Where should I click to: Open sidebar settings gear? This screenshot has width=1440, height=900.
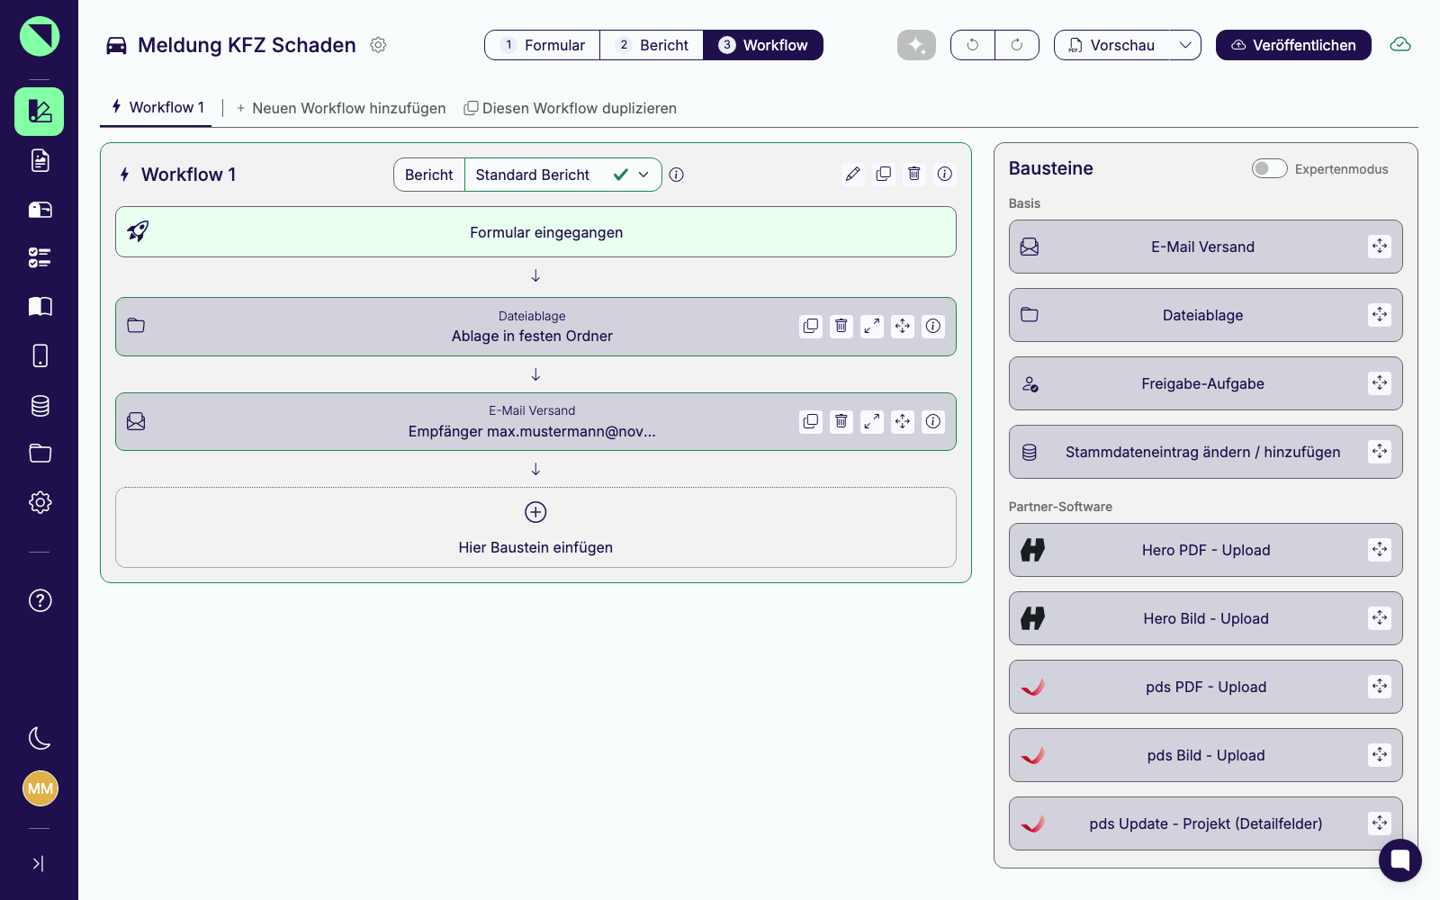[x=40, y=502]
